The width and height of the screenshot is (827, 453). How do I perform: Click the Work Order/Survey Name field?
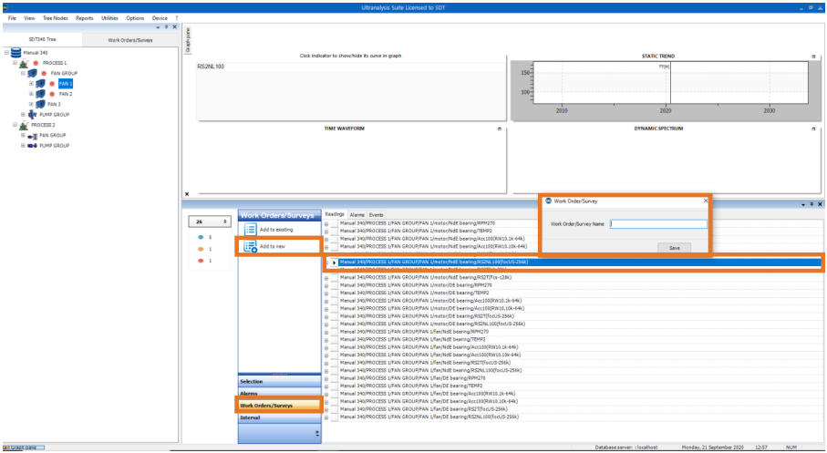658,223
